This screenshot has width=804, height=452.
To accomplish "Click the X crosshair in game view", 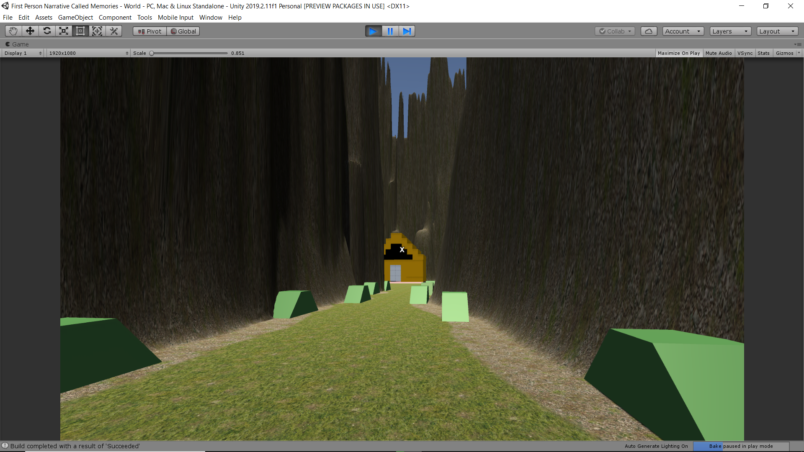I will tap(402, 250).
